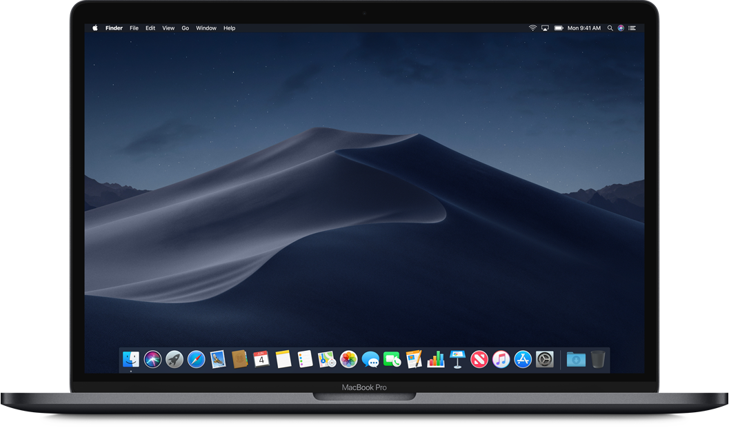Screen dimensions: 729x428
Task: Open Spotlight search magnifying glass
Action: 610,28
